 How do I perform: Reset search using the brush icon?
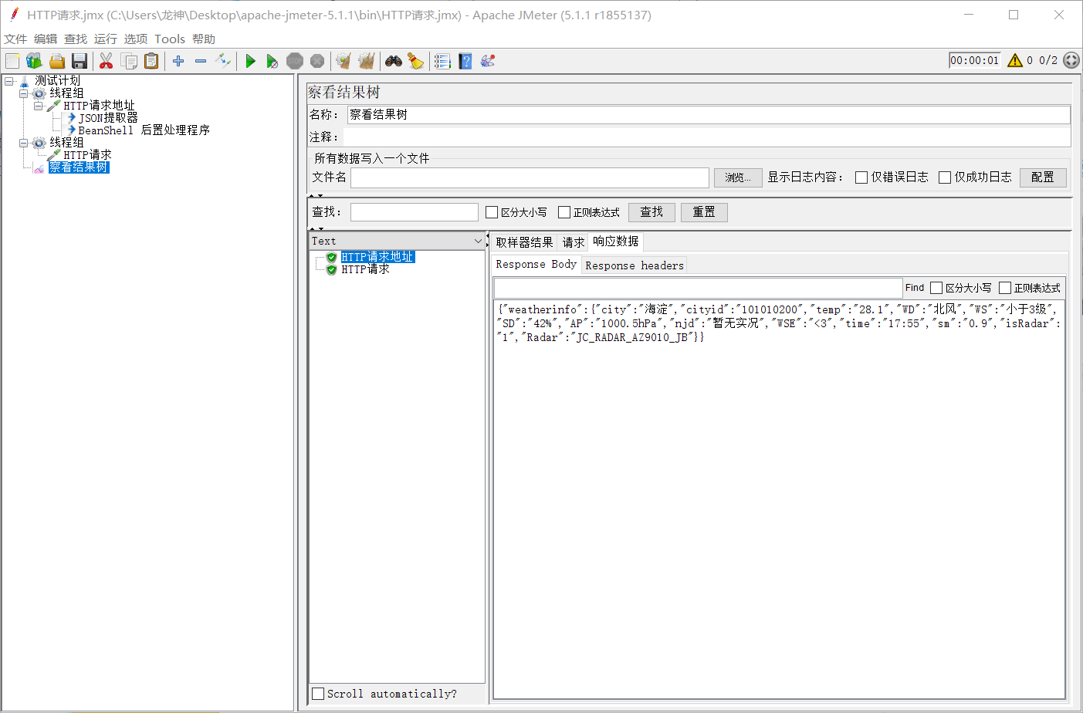coord(416,61)
